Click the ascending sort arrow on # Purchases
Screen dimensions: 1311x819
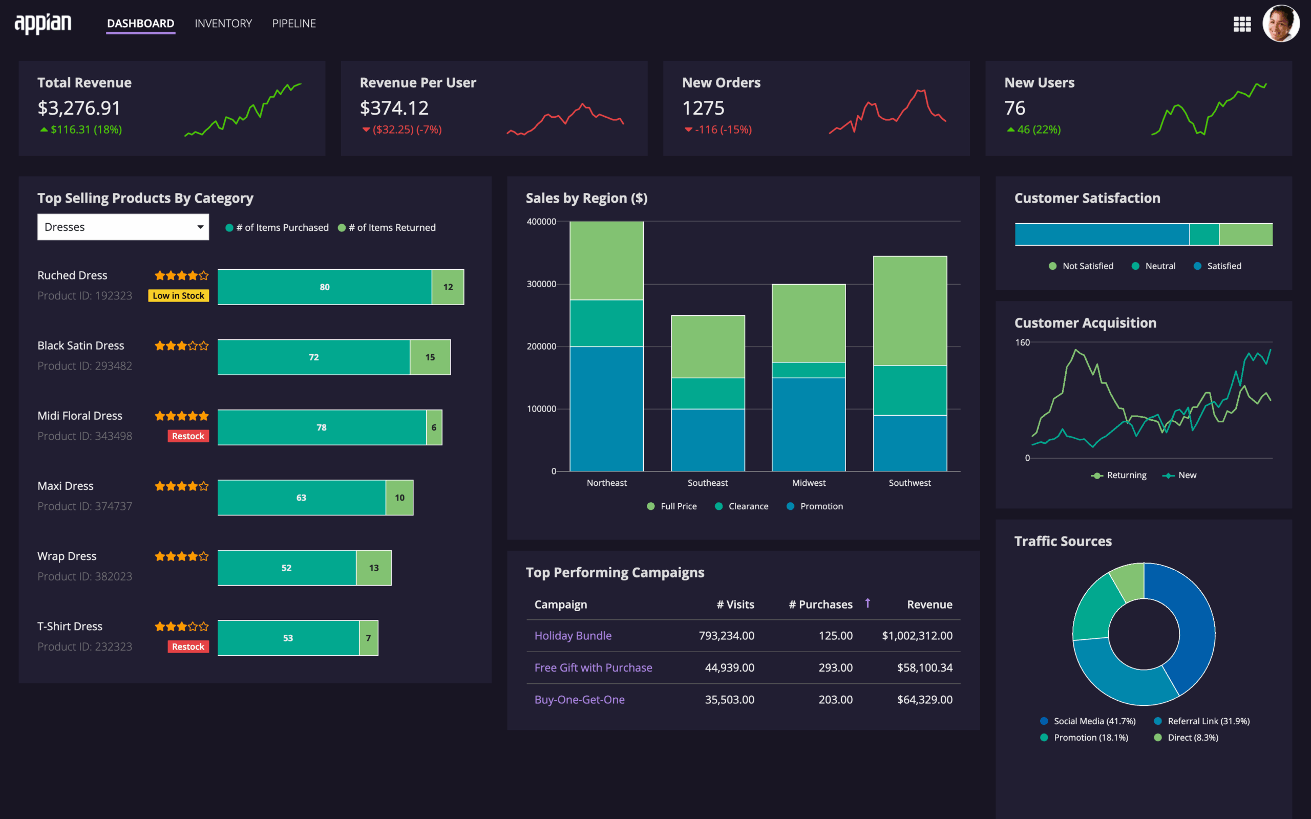pyautogui.click(x=868, y=602)
